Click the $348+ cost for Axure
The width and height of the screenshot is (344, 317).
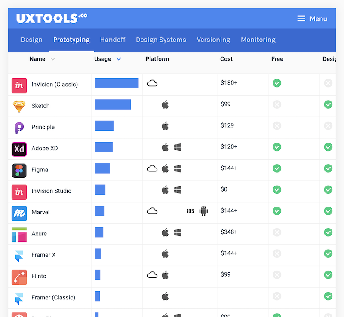(x=229, y=232)
